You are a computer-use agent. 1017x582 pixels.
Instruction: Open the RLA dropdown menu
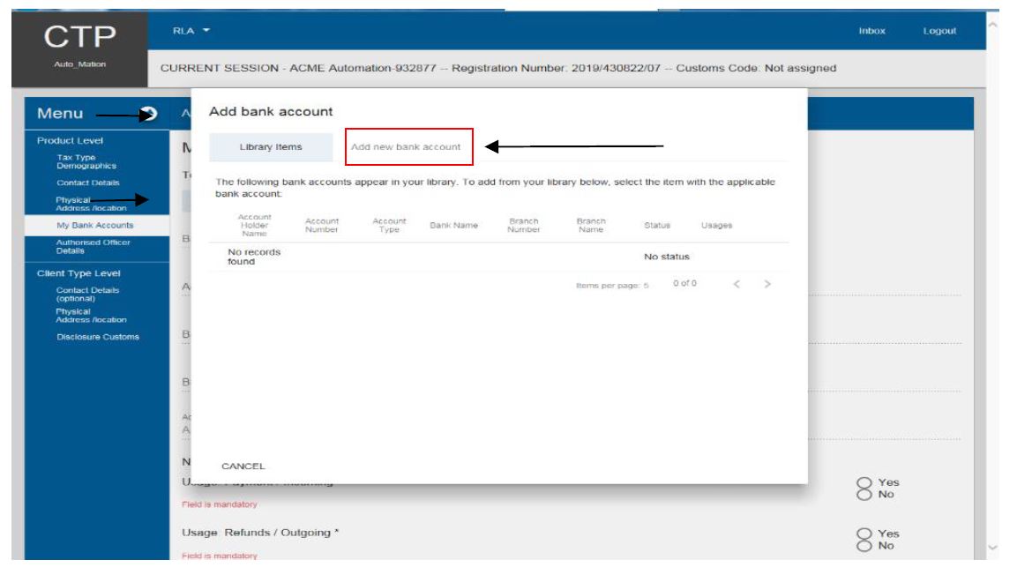click(191, 31)
